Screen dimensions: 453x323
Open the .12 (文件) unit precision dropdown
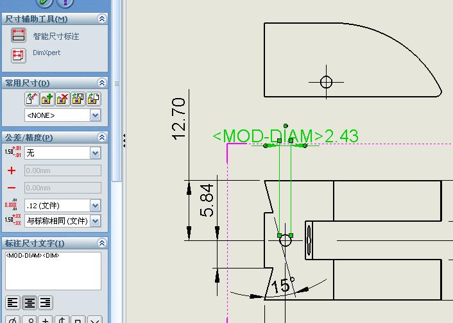click(x=96, y=206)
